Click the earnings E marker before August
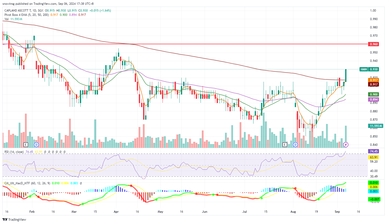This screenshot has height=224, width=387. tap(285, 145)
